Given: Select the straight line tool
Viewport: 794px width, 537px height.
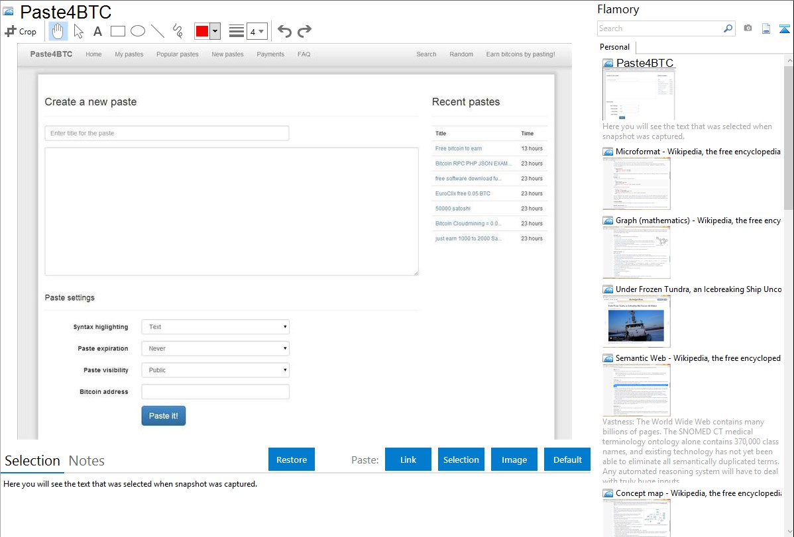Looking at the screenshot, I should [x=158, y=31].
